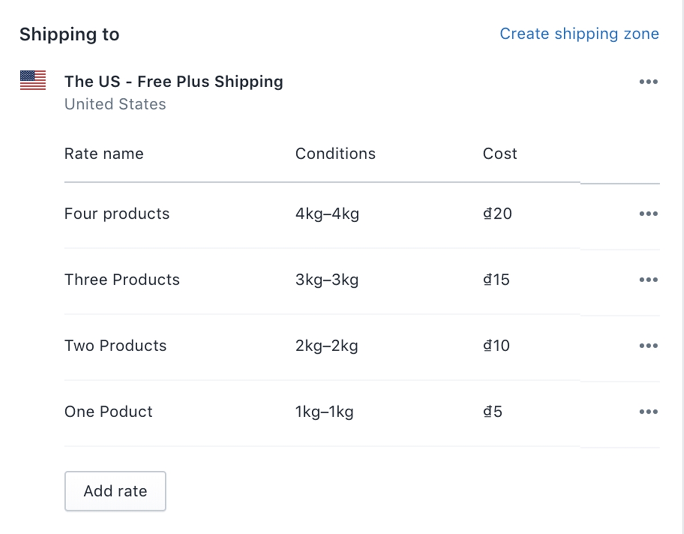Click the Rate name column header
Screen dimensions: 684x534
point(104,154)
